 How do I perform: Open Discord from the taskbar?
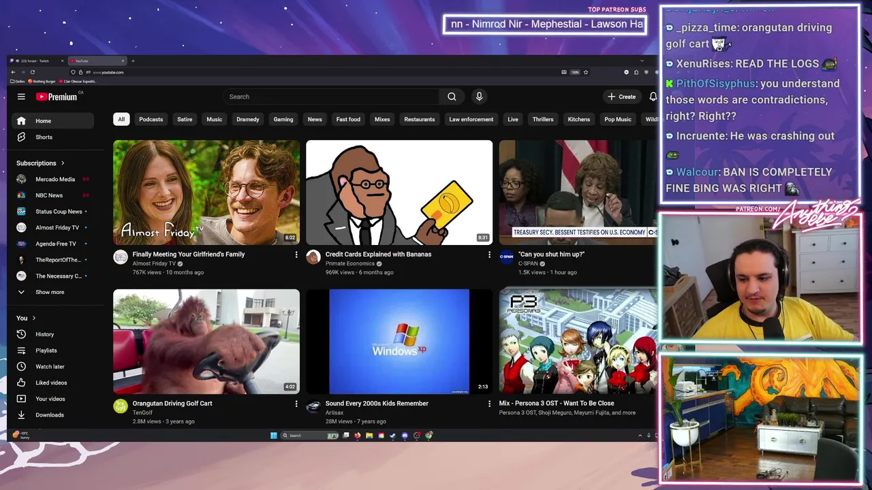[405, 436]
